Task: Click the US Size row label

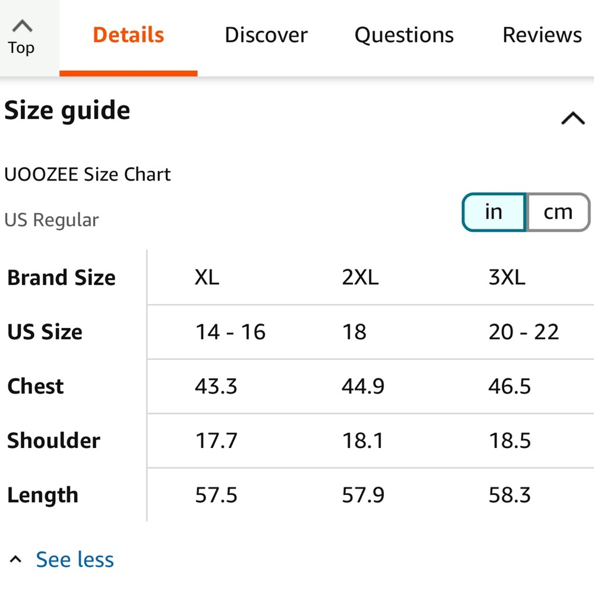Action: pos(45,332)
